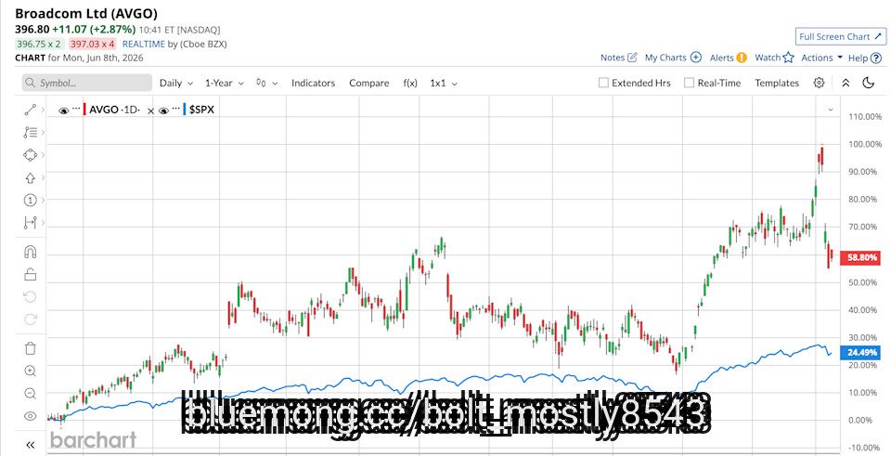Viewport: 891px width, 456px height.
Task: Expand the shapes tool options chevron
Action: pos(44,155)
